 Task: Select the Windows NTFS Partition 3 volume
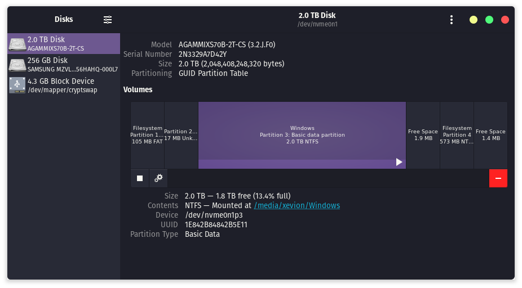tap(302, 132)
